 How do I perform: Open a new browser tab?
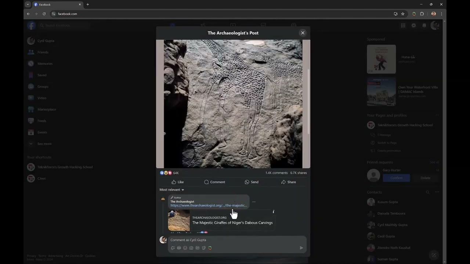click(87, 4)
